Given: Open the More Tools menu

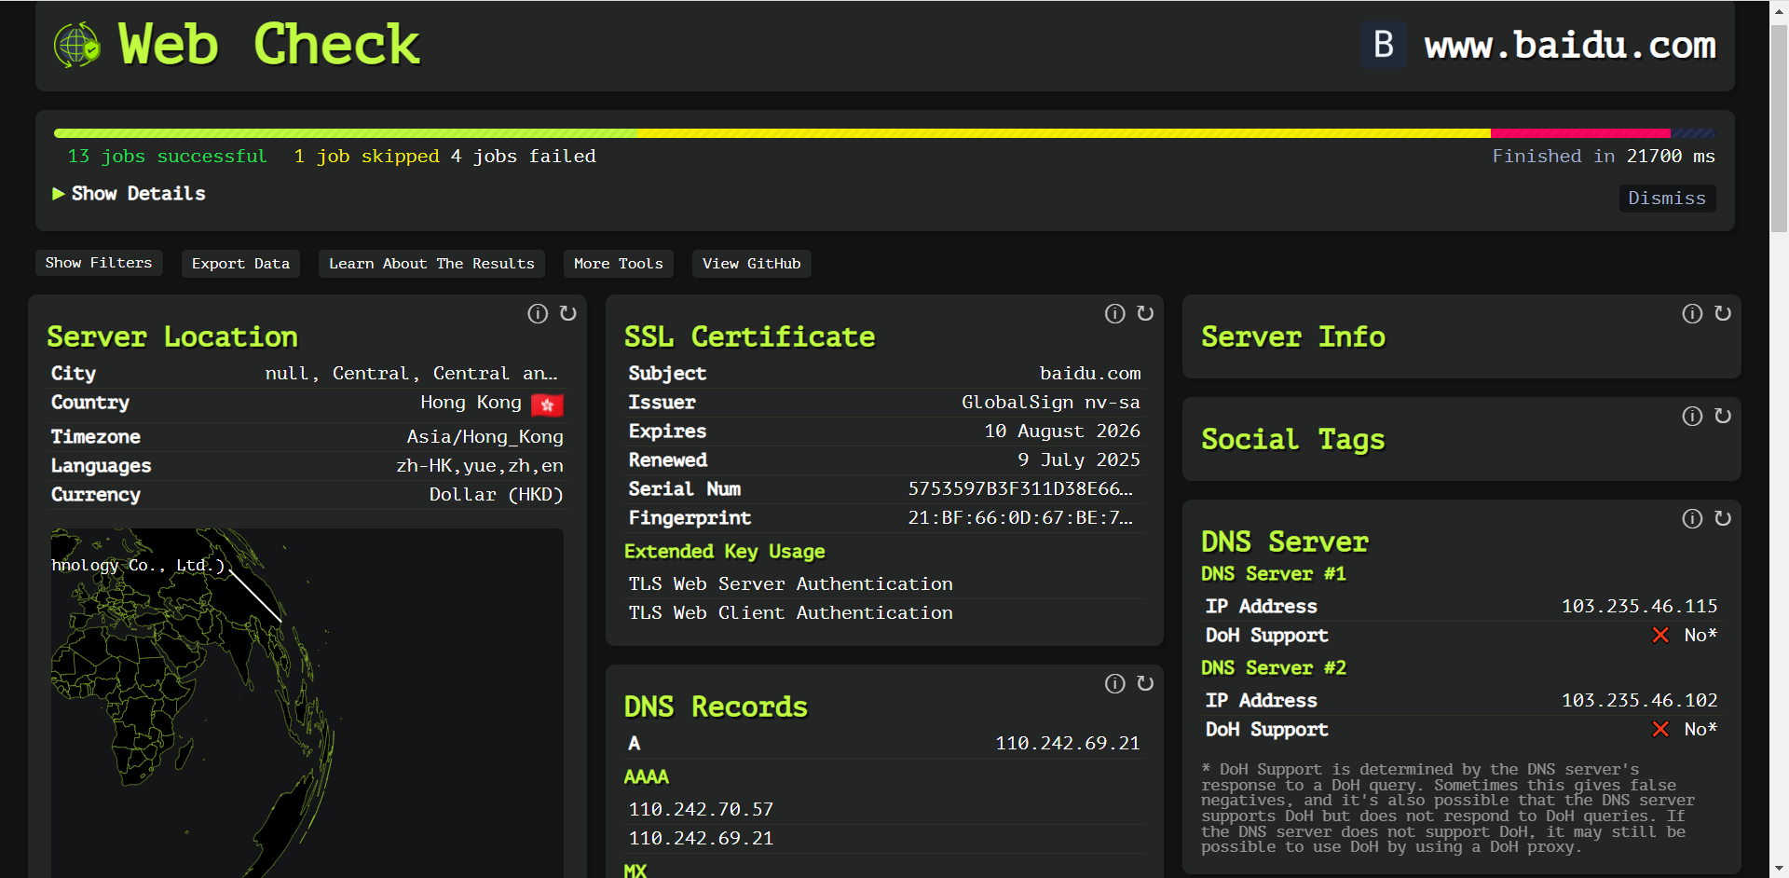Looking at the screenshot, I should tap(618, 264).
